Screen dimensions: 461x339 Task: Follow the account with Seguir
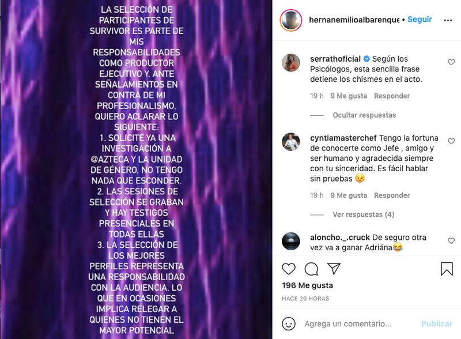pyautogui.click(x=420, y=20)
